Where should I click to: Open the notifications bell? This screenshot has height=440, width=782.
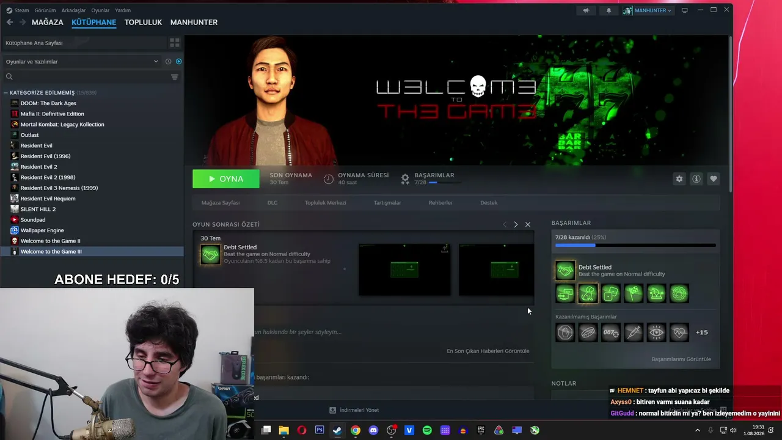[x=608, y=10]
